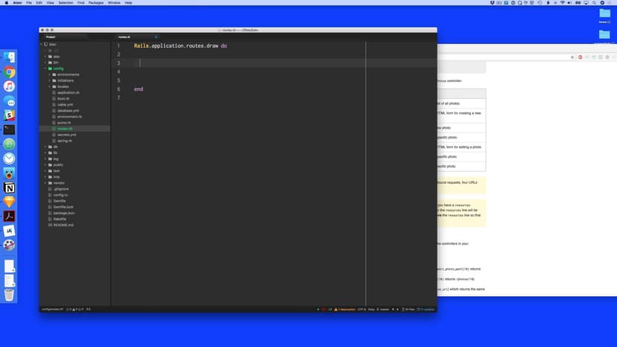This screenshot has height=347, width=617.
Task: Expand the vendor folder
Action: (x=57, y=182)
